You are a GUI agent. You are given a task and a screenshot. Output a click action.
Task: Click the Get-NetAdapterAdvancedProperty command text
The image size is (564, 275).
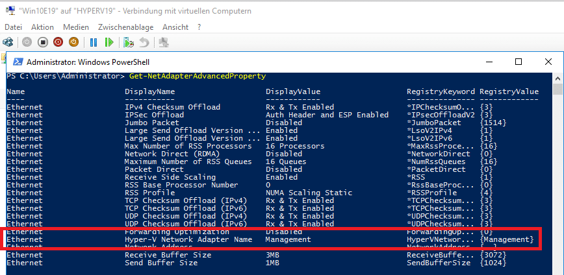[198, 76]
